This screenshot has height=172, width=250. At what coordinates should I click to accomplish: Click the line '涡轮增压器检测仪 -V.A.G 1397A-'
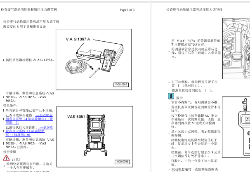(30, 60)
